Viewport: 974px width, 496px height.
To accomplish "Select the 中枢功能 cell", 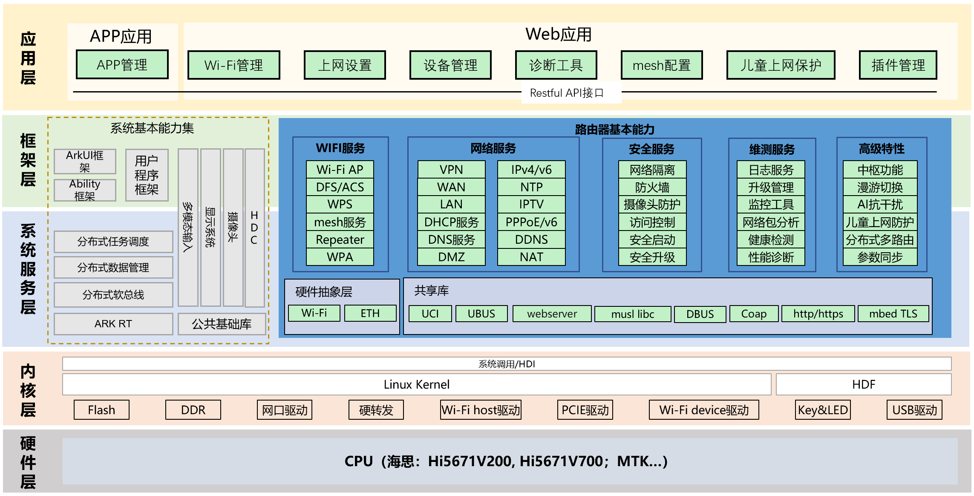I will (880, 170).
